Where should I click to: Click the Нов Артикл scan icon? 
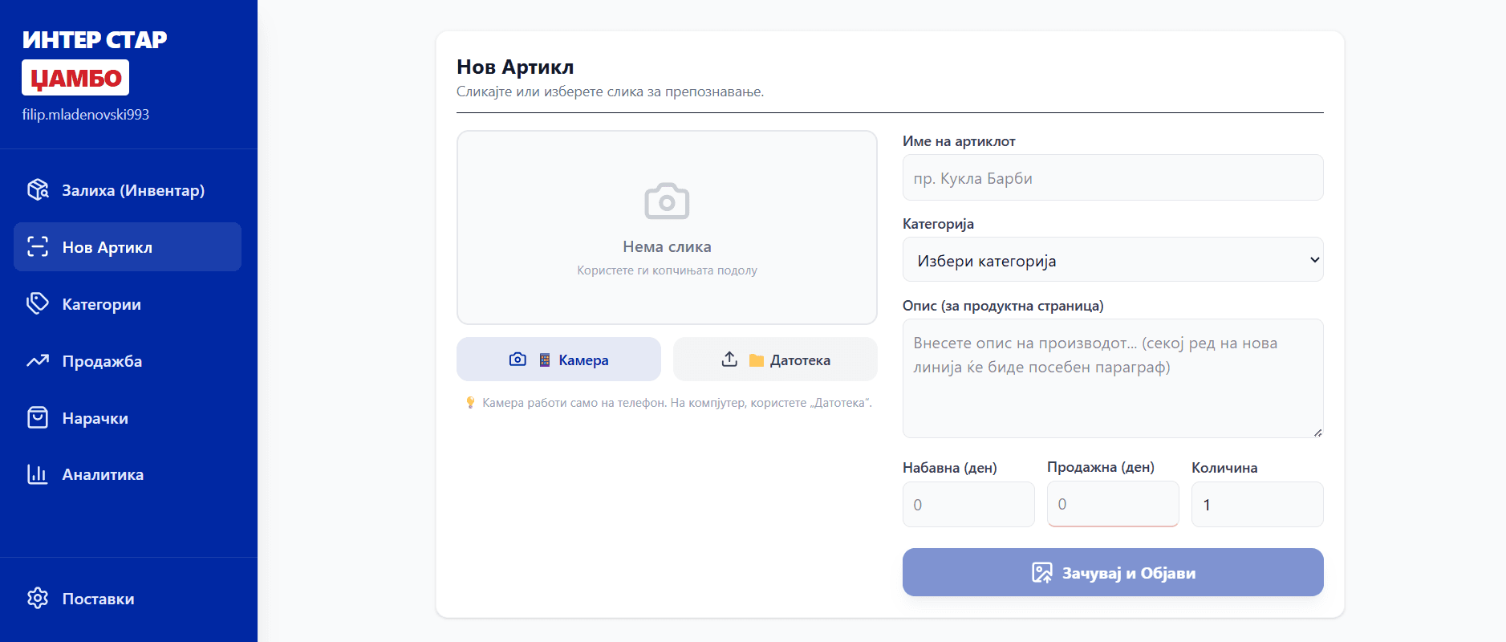pos(38,246)
